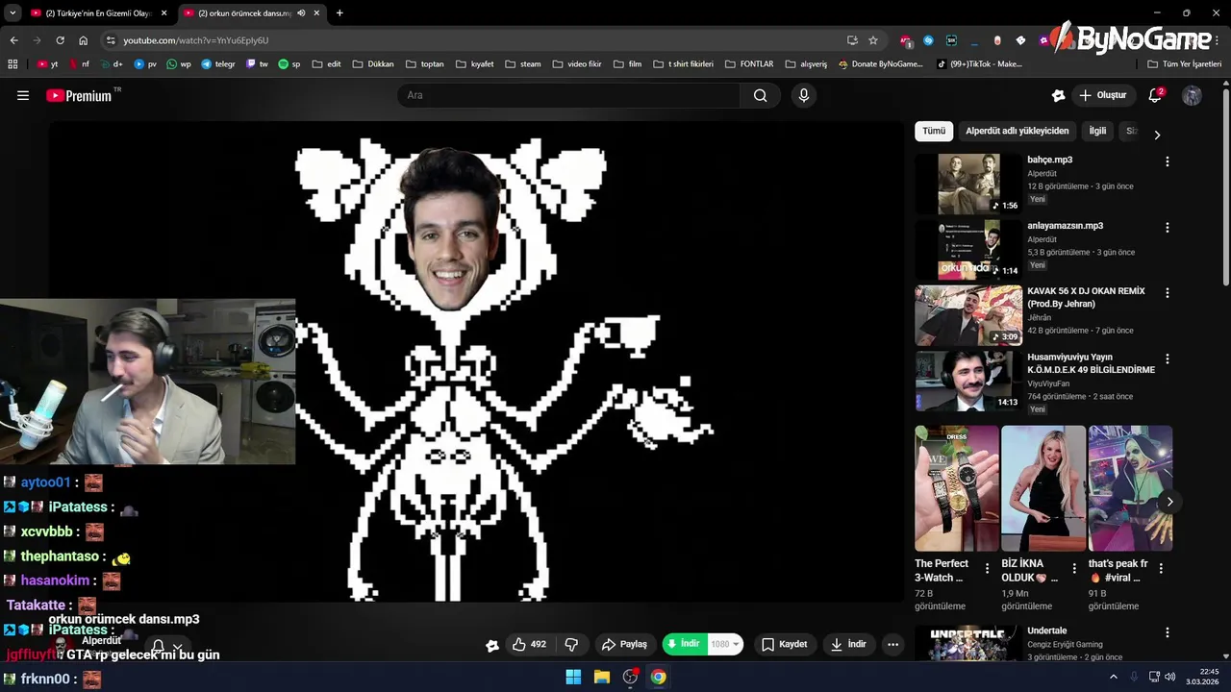This screenshot has width=1231, height=692.
Task: Open the YouTube guide hamburger menu
Action: [x=23, y=95]
